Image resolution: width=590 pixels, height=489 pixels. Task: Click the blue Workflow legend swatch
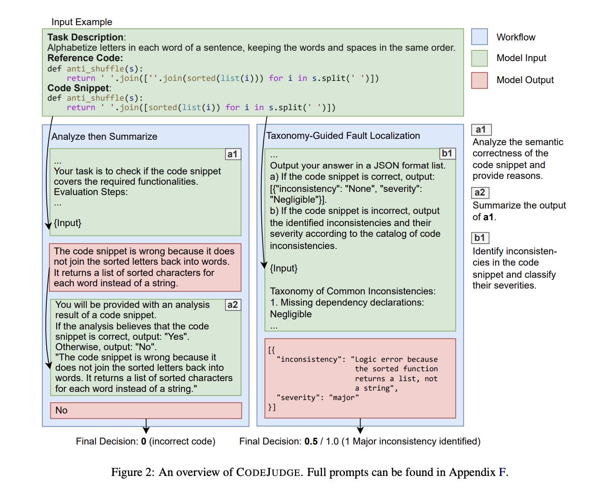[x=479, y=37]
